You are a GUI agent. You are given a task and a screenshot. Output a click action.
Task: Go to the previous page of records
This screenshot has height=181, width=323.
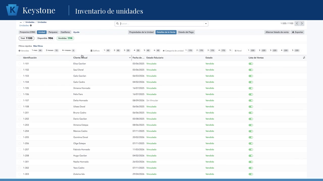pos(297,23)
